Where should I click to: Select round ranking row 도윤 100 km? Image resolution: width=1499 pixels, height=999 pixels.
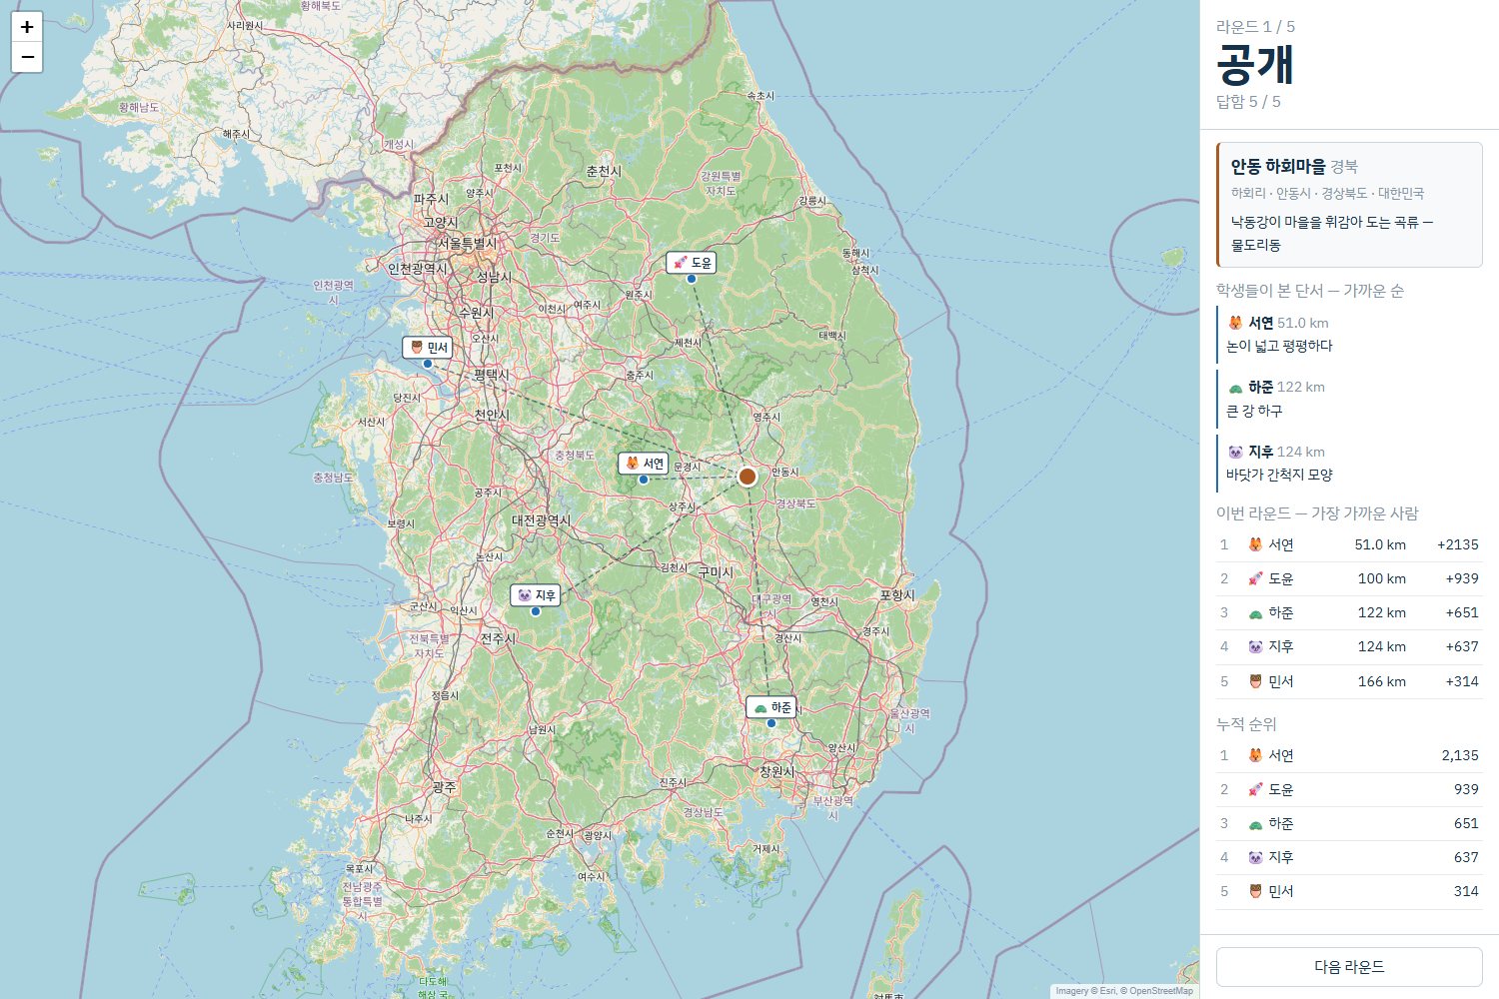click(1349, 578)
